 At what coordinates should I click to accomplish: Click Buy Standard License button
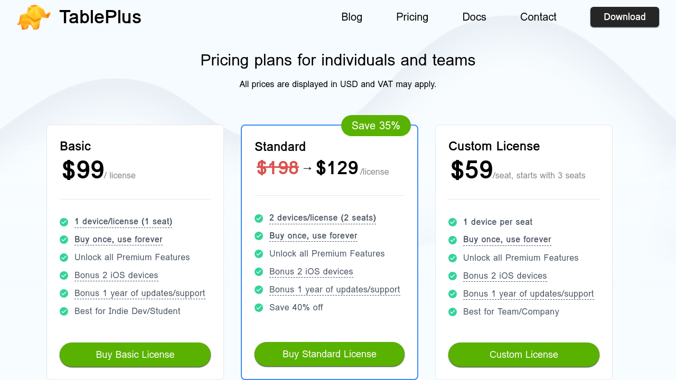(330, 354)
